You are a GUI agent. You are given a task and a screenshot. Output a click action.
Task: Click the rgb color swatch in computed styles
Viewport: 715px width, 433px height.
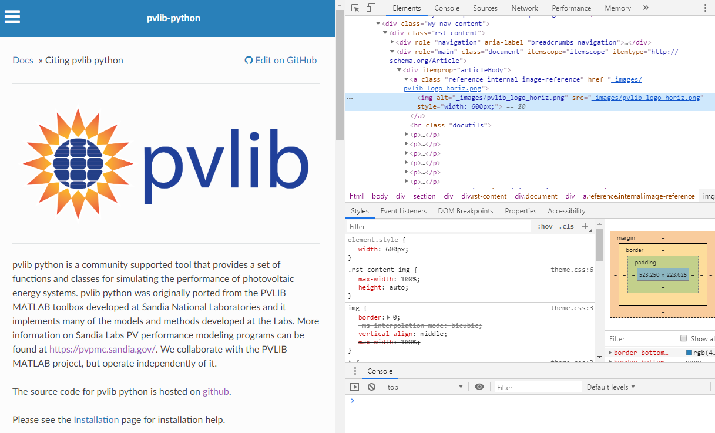pos(689,353)
